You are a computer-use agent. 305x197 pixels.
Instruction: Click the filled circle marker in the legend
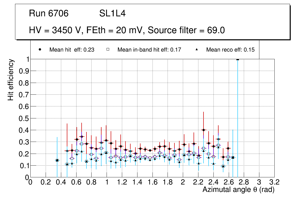click(x=40, y=50)
